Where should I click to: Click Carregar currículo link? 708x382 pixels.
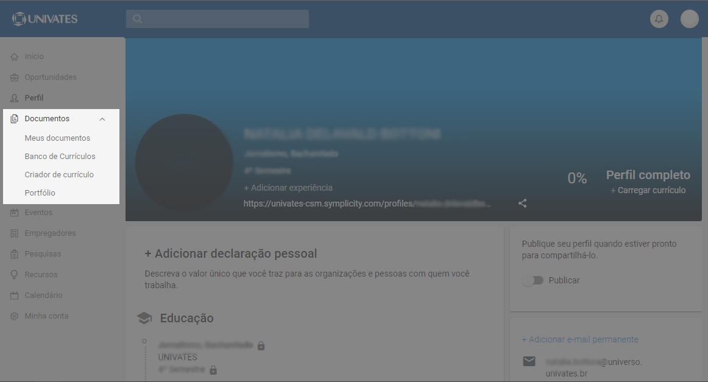(x=648, y=190)
